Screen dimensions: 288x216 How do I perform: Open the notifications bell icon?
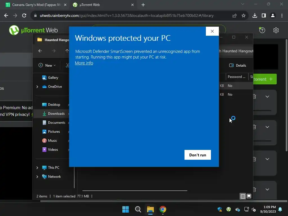click(280, 209)
